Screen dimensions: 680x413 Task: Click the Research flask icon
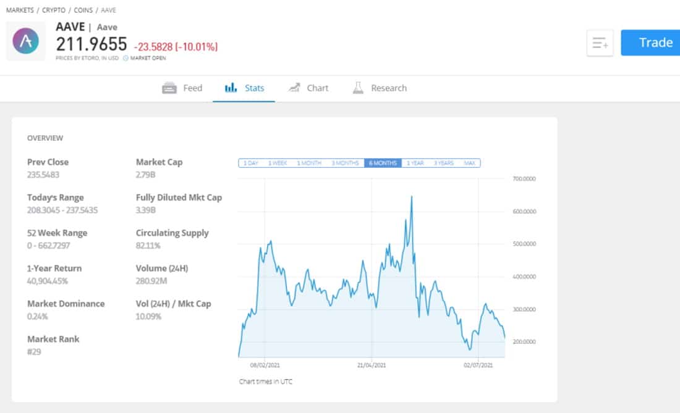point(358,88)
